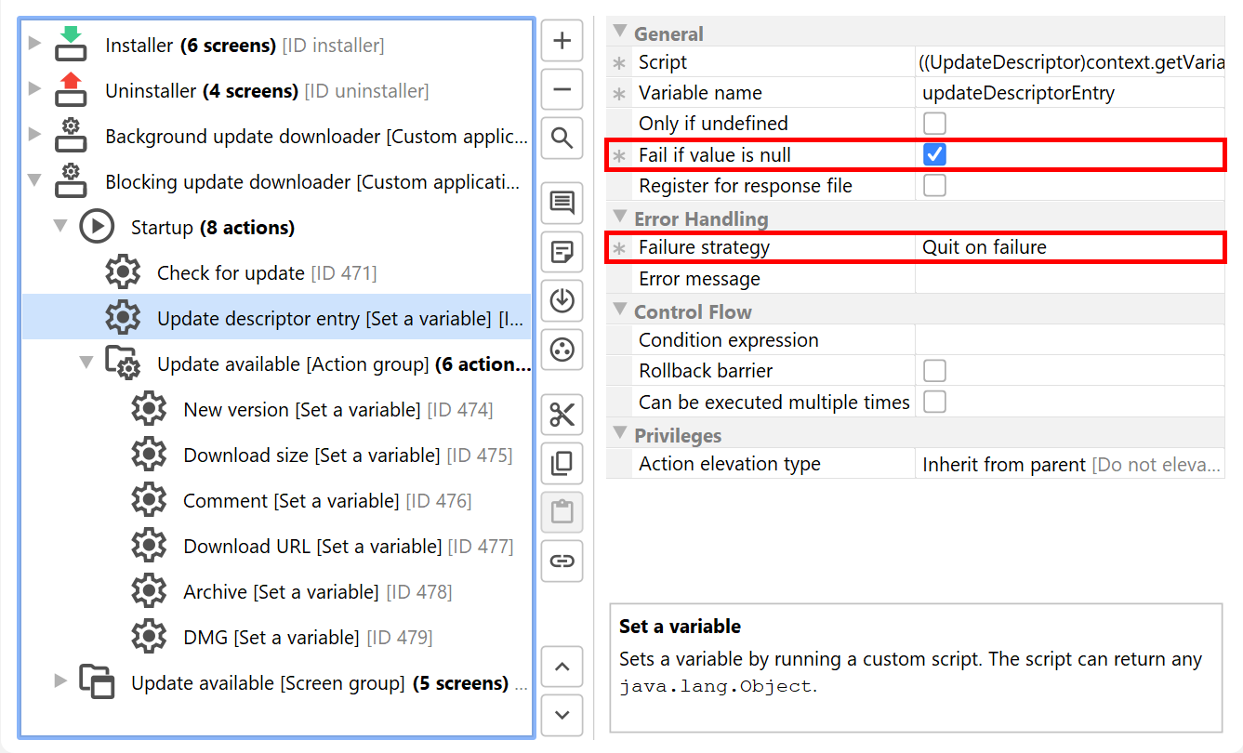Select the Check for update action

pos(231,273)
